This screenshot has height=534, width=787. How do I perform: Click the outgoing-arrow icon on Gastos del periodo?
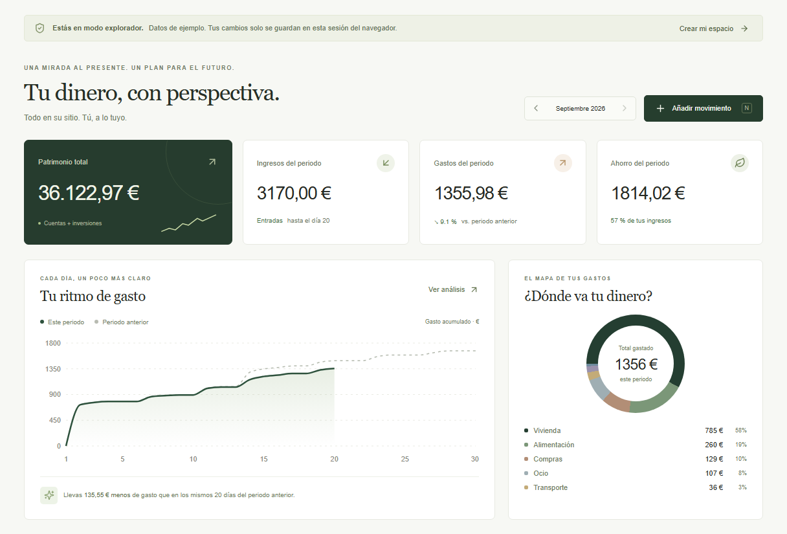pos(563,163)
